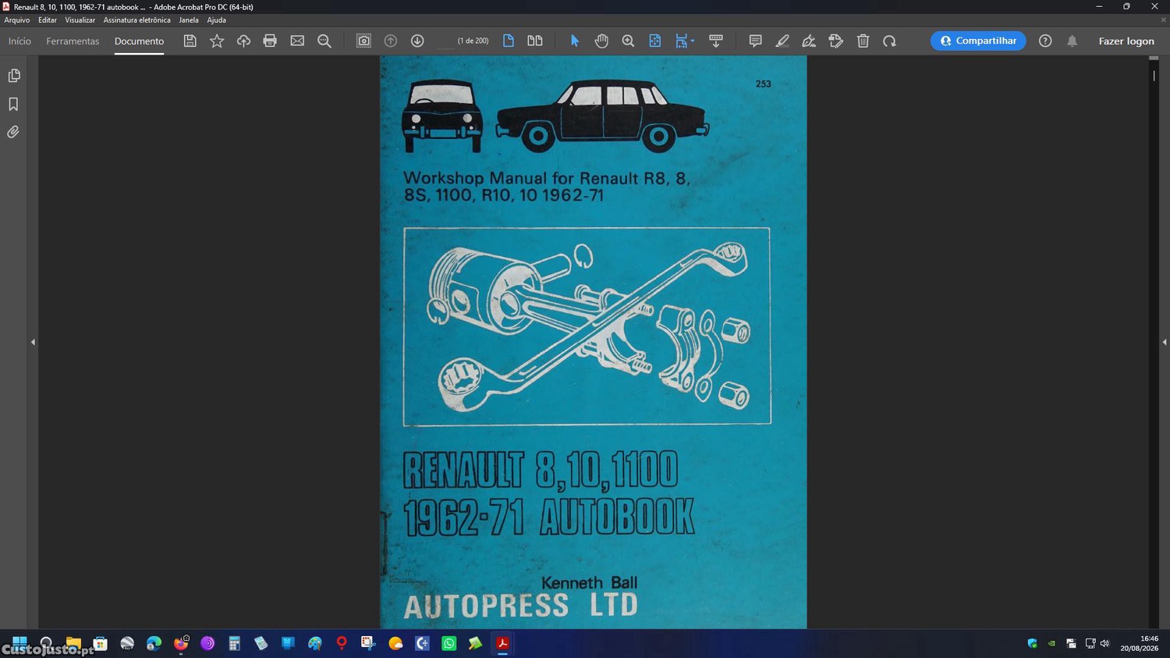Click the PDF page cover image
The height and width of the screenshot is (658, 1170).
point(593,342)
